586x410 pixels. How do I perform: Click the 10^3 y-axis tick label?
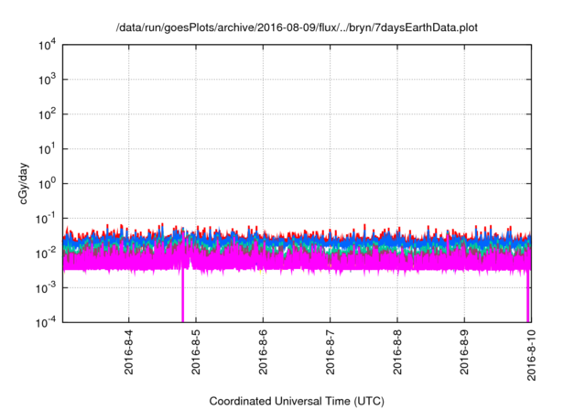pyautogui.click(x=47, y=80)
